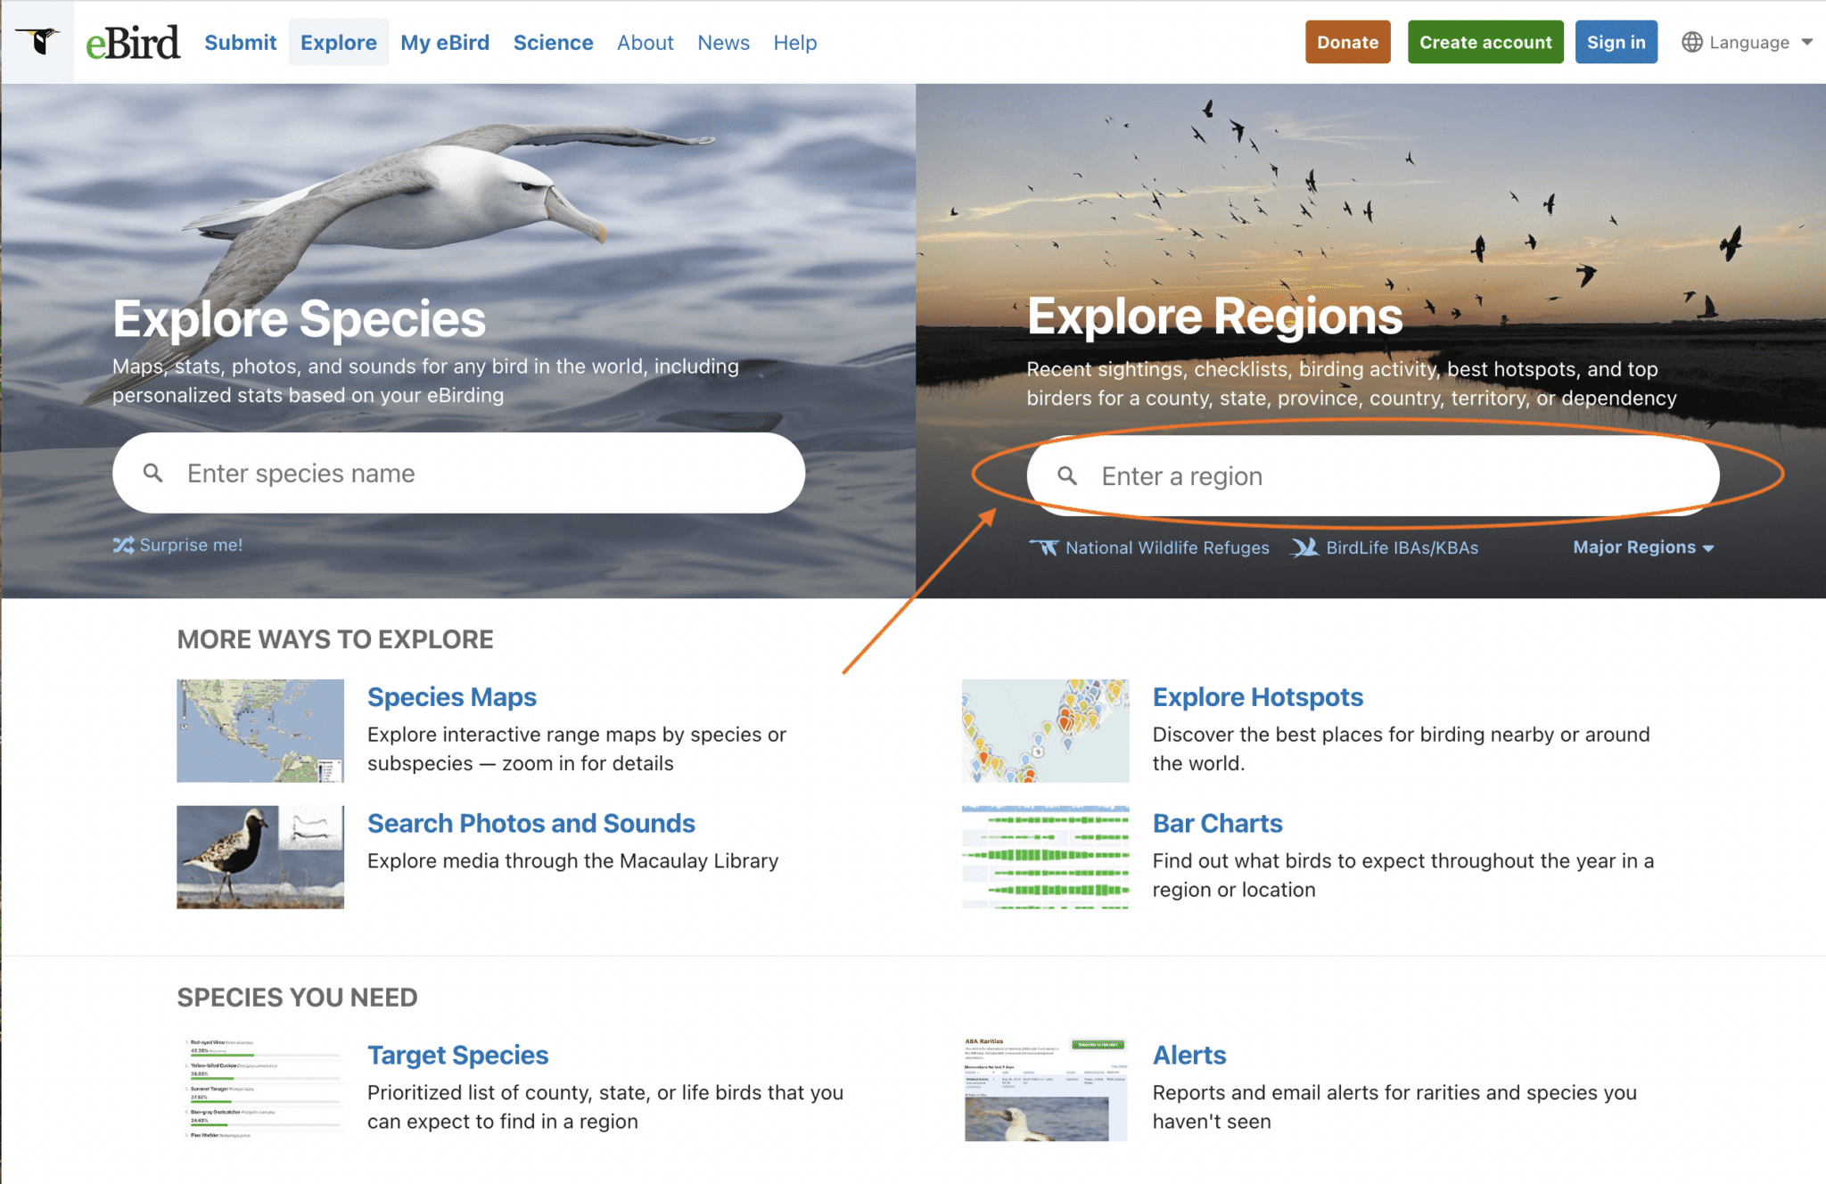
Task: Open the Explore menu tab
Action: 338,42
